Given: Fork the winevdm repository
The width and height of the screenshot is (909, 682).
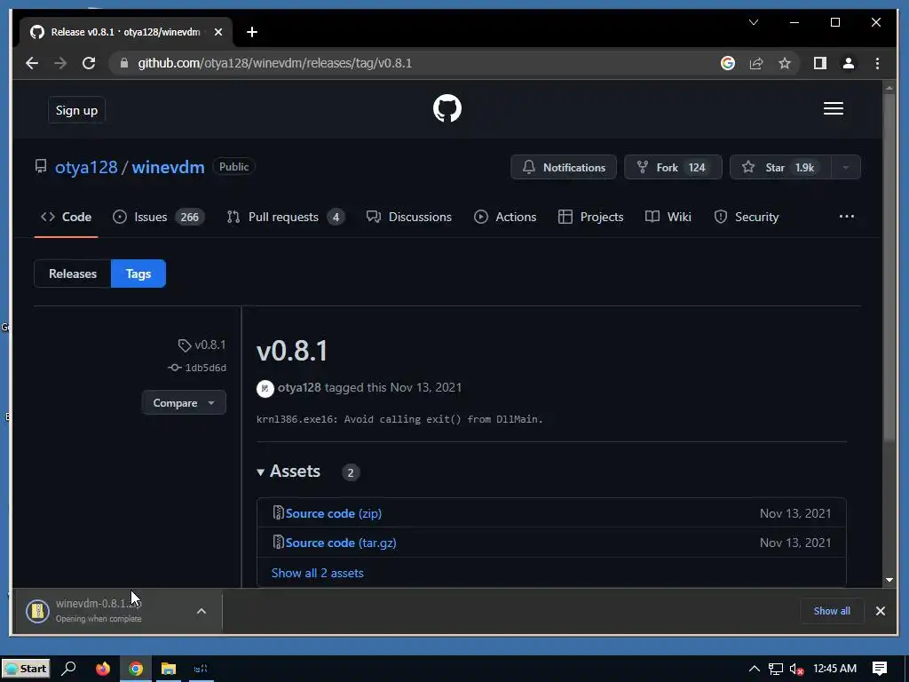Looking at the screenshot, I should (x=673, y=167).
